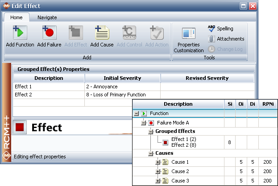Collapse the Failure Mode A node
Viewport: 278px width, 186px height.
point(144,123)
